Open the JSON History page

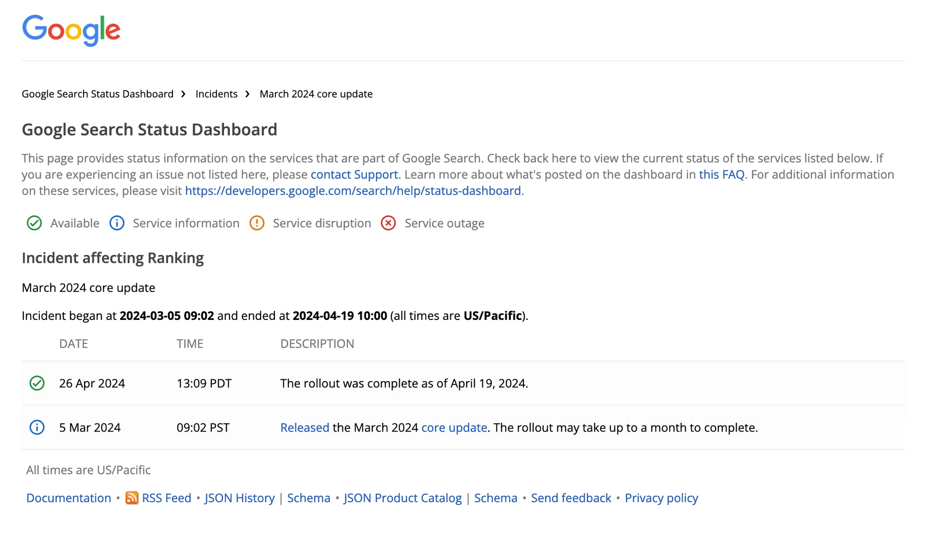239,498
